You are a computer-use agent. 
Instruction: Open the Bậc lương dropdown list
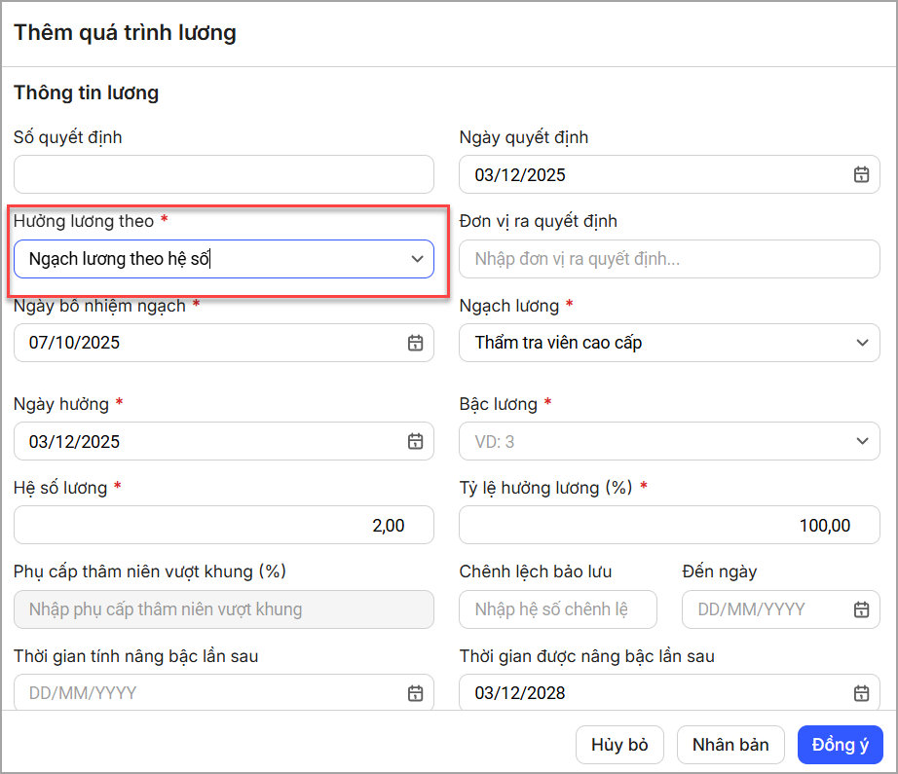[x=861, y=441]
